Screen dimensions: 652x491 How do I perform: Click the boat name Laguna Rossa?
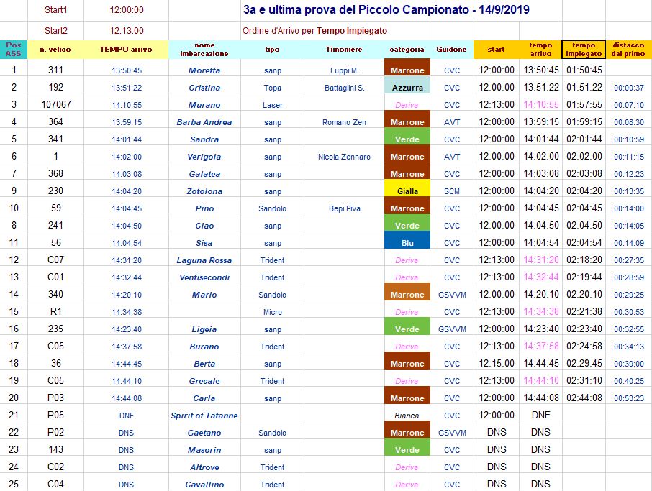pyautogui.click(x=204, y=260)
